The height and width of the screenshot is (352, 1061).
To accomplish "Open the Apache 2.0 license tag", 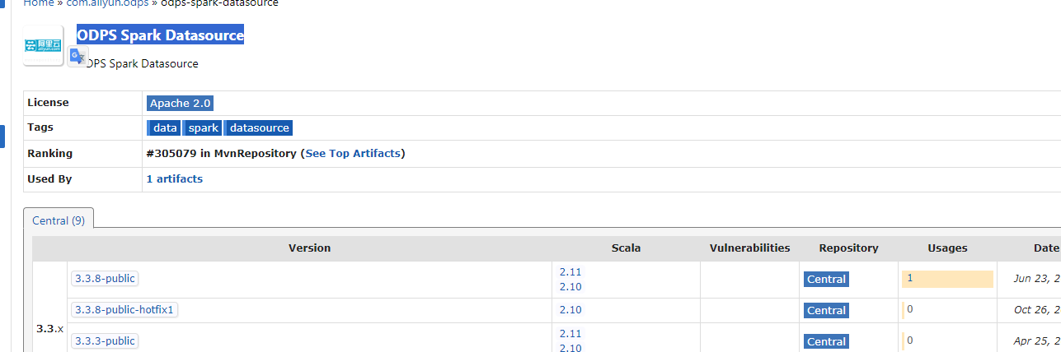I will [x=181, y=104].
